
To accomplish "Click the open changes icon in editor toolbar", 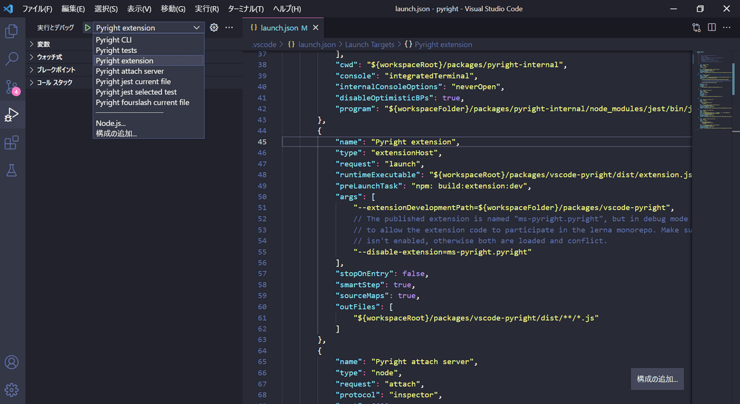I will coord(696,28).
